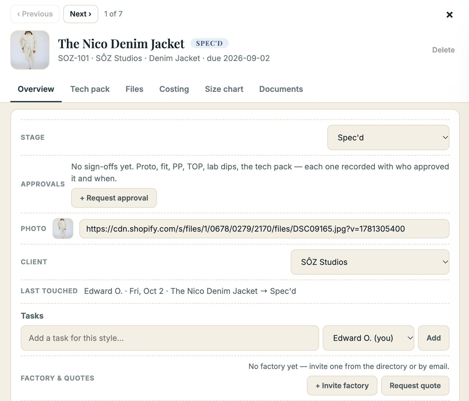Click the PHOTO row label
Viewport: 469px width, 401px height.
(34, 229)
